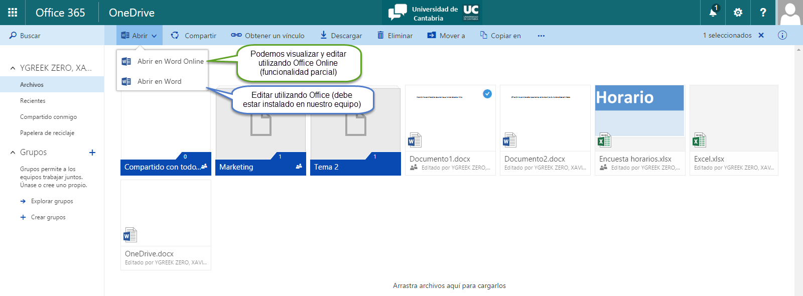The width and height of the screenshot is (803, 296).
Task: Click the OneDrive header link
Action: point(131,13)
